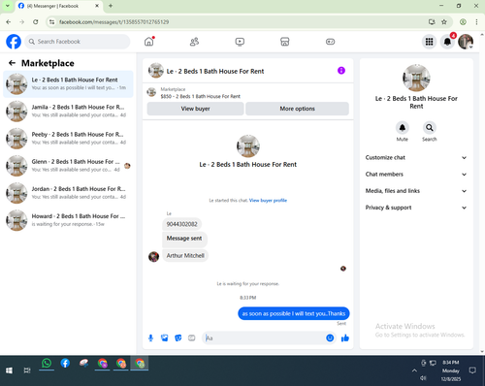Open the Facebook menu grid icon

[x=429, y=42]
